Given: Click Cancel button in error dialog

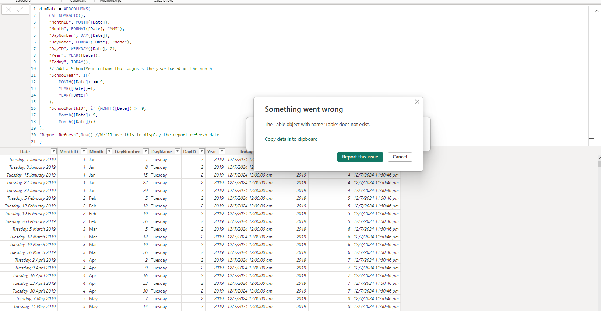Looking at the screenshot, I should pyautogui.click(x=400, y=157).
